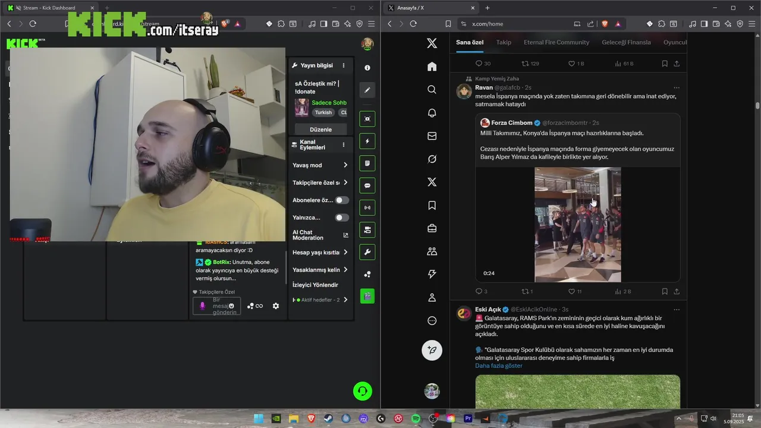Screen dimensions: 761x428
Task: Switch to Sana özel tab on X
Action: click(x=470, y=42)
